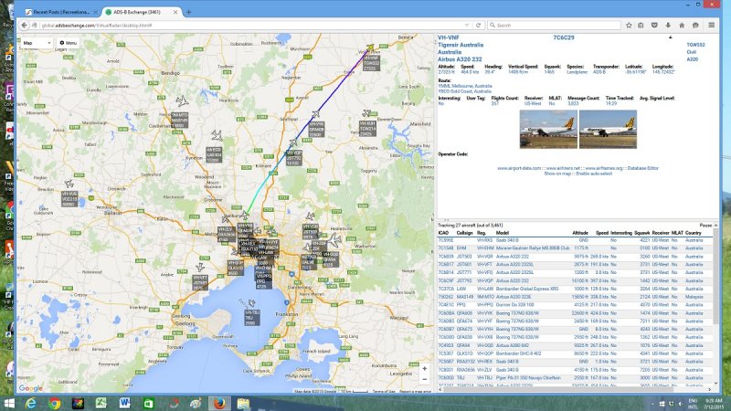Open the YBCG Gold Coast, Australia route link

[465, 91]
